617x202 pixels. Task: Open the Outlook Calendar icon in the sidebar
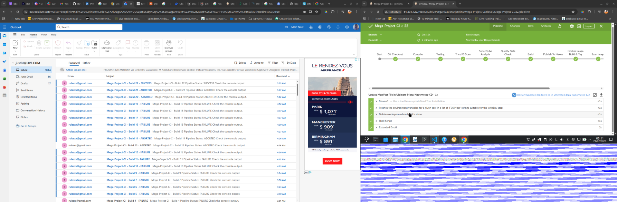(4, 44)
